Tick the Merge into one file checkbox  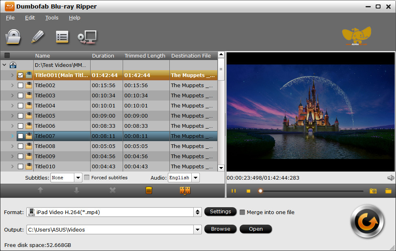click(x=242, y=212)
